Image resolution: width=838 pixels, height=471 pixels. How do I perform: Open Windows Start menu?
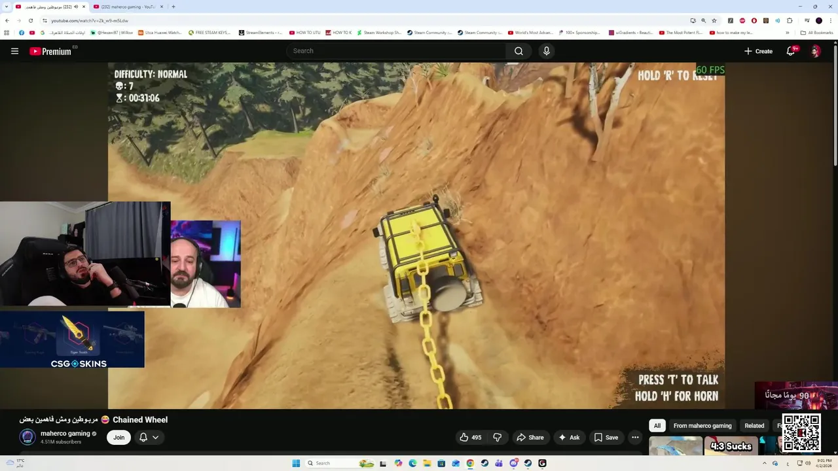click(x=296, y=463)
